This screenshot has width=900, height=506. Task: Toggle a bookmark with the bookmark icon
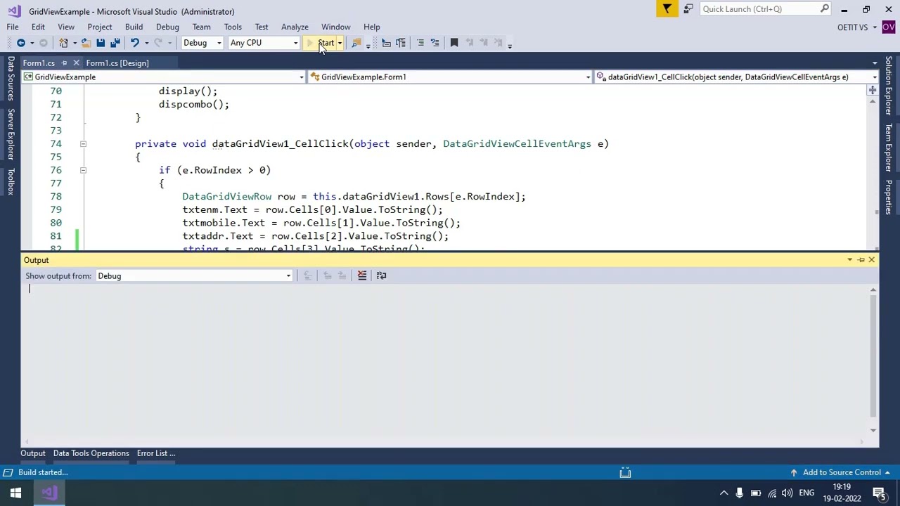454,43
